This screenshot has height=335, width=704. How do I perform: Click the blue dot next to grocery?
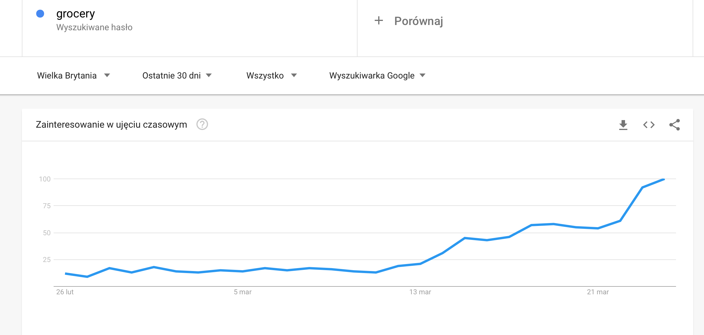point(40,14)
